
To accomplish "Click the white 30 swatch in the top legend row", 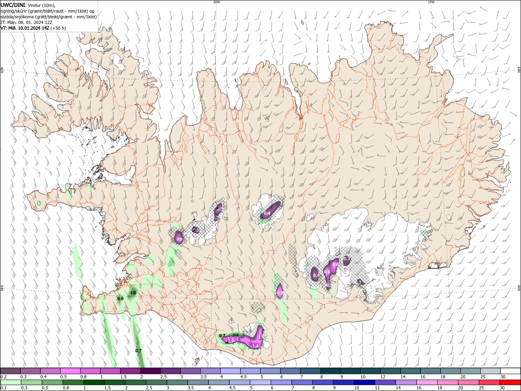I will pos(510,371).
